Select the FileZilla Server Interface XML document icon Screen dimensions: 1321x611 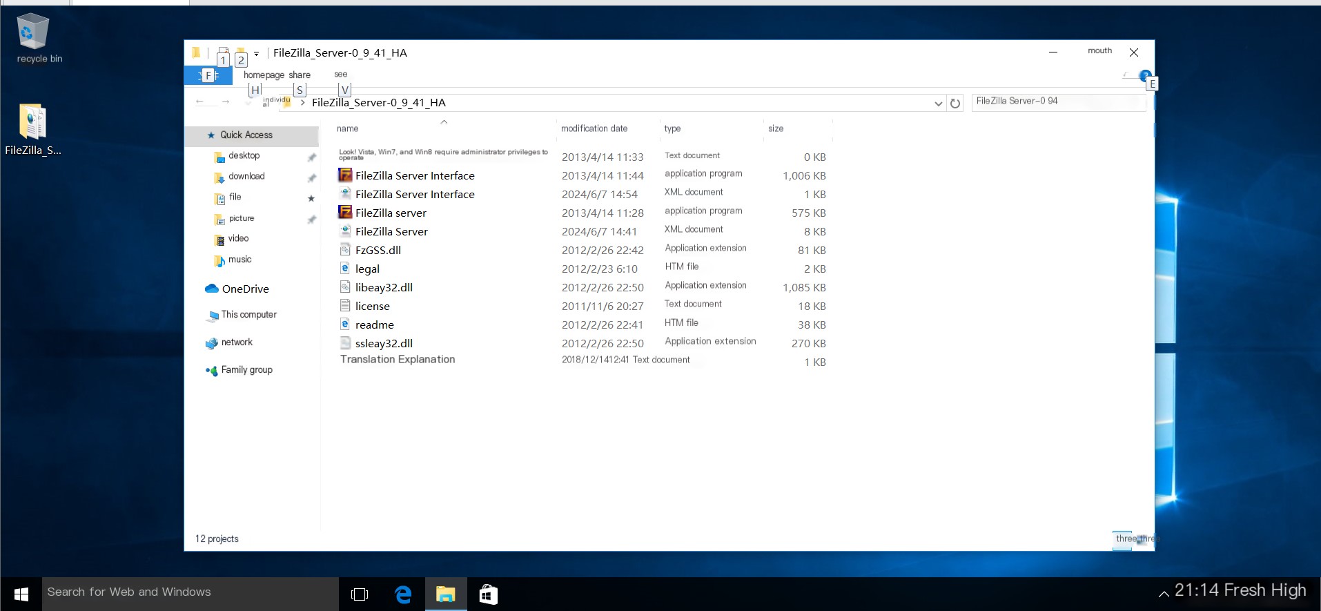345,194
